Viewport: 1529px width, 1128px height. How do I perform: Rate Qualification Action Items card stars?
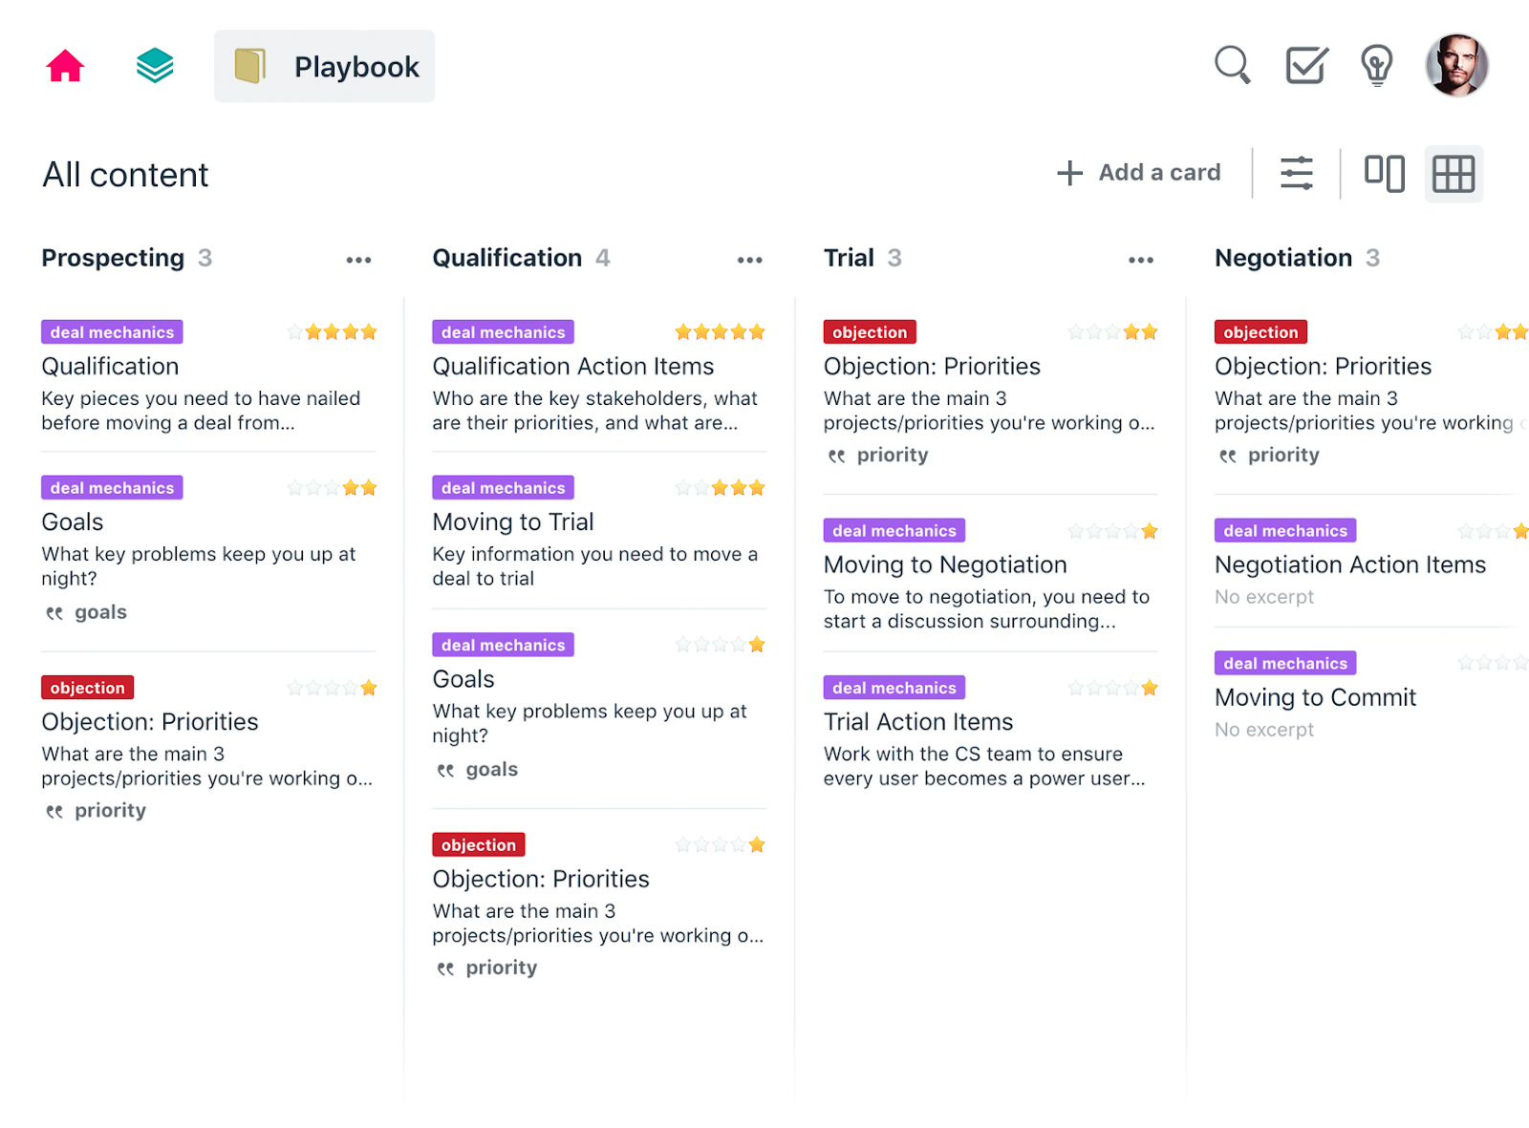click(720, 332)
